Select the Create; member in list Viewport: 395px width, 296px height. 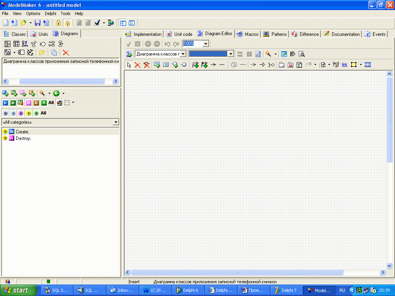point(22,131)
